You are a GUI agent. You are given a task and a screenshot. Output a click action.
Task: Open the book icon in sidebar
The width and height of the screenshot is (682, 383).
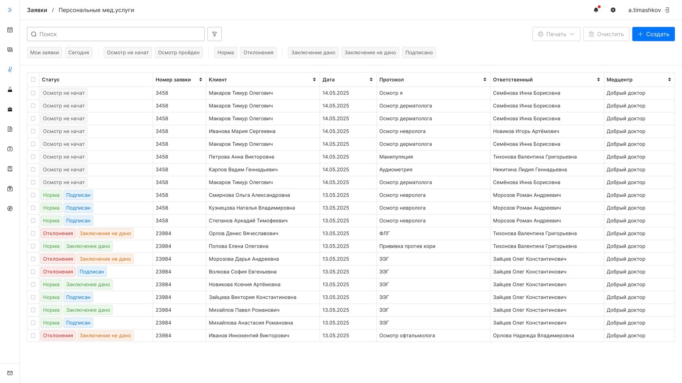pyautogui.click(x=10, y=169)
